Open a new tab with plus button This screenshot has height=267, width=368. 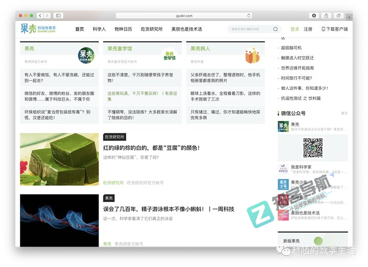pyautogui.click(x=349, y=17)
